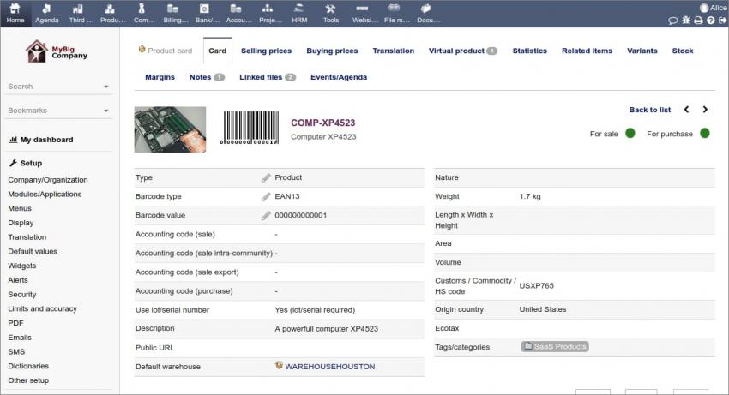Toggle the For sale status indicator

point(630,134)
